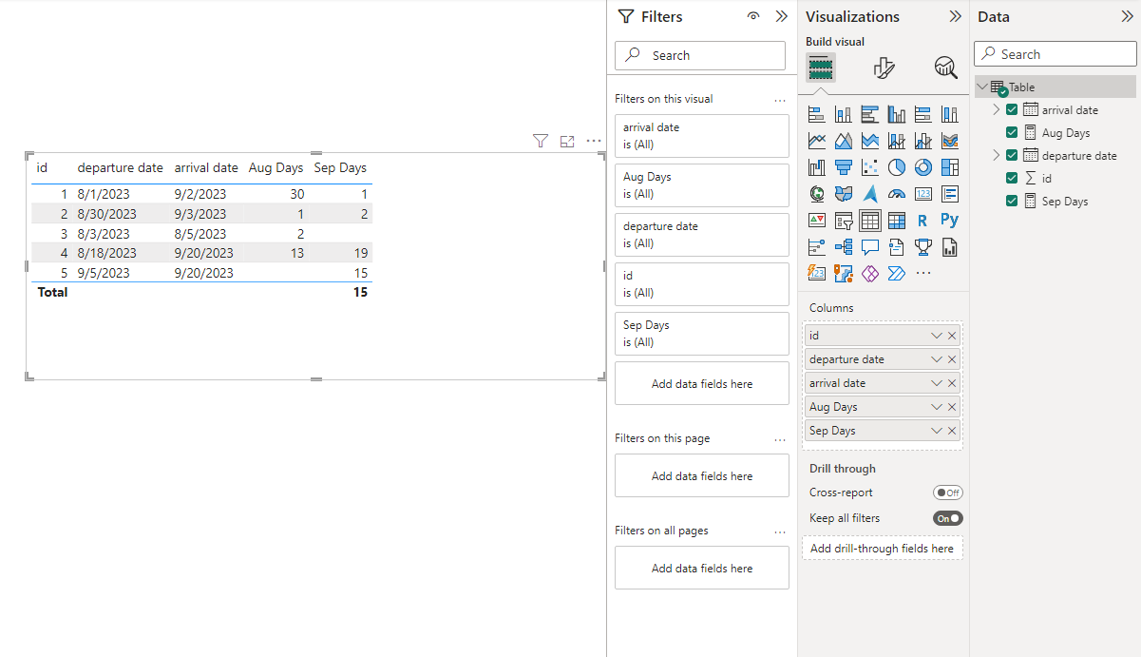This screenshot has height=657, width=1141.
Task: Choose the Scatter chart visual
Action: point(869,167)
